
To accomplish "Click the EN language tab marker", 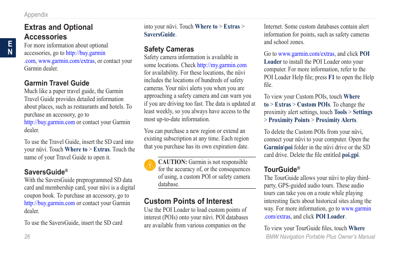I will point(8,48).
